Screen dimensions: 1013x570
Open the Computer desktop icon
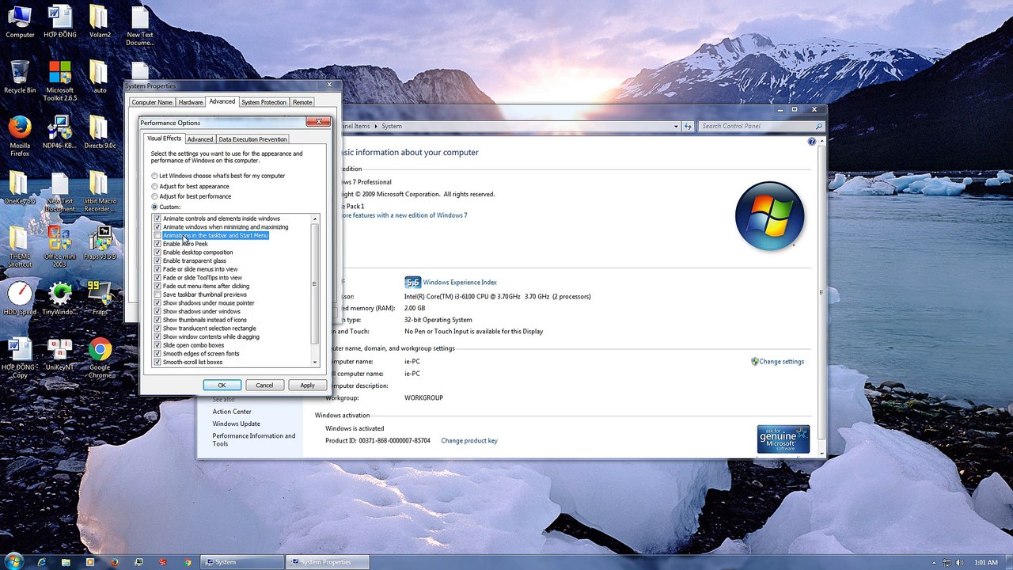[20, 21]
